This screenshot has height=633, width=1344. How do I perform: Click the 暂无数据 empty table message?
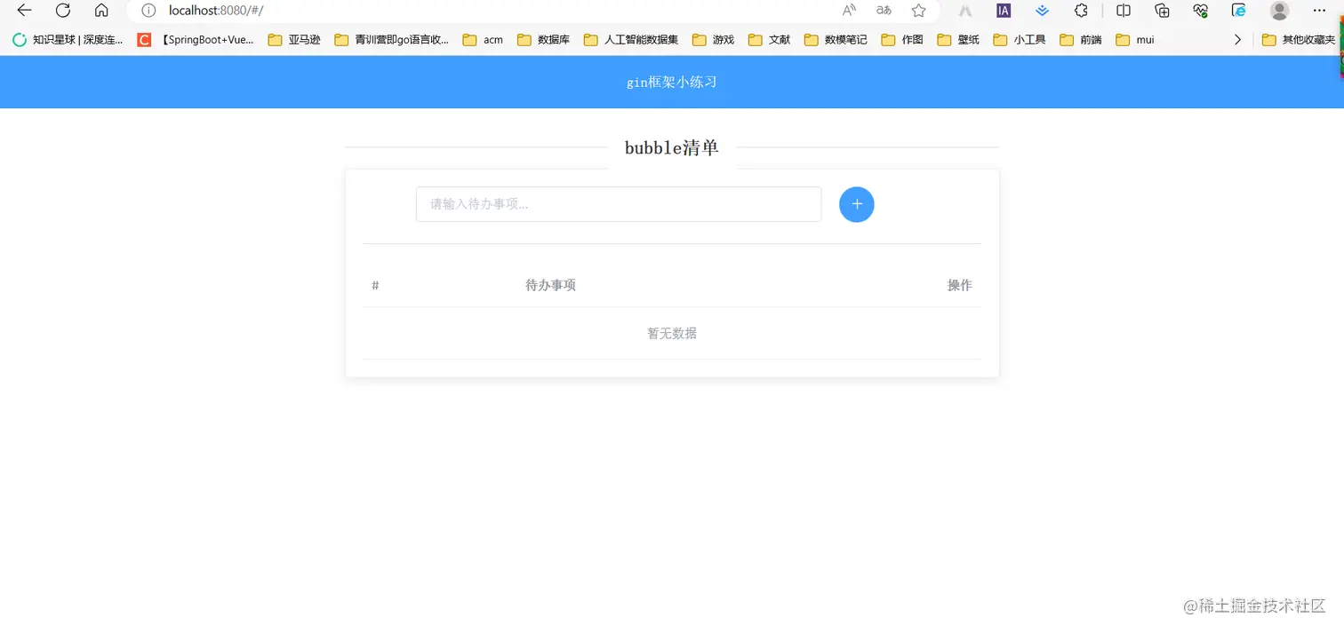pos(672,333)
